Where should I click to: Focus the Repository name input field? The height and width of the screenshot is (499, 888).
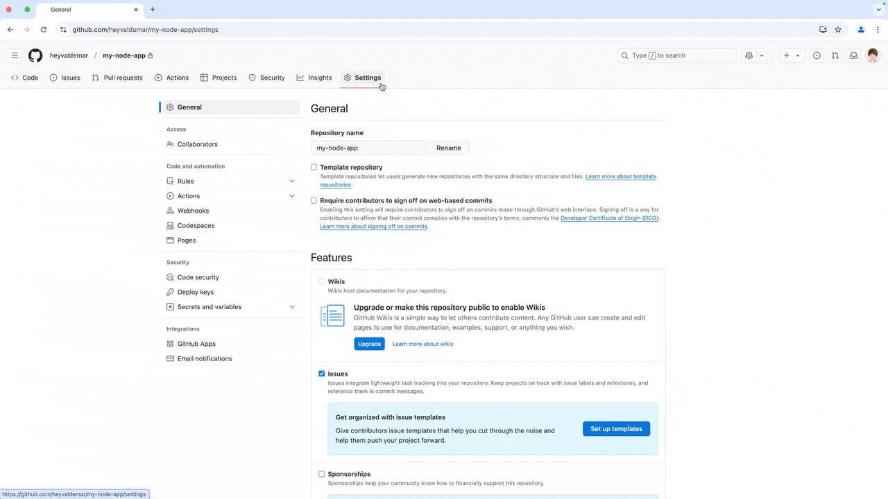(368, 148)
